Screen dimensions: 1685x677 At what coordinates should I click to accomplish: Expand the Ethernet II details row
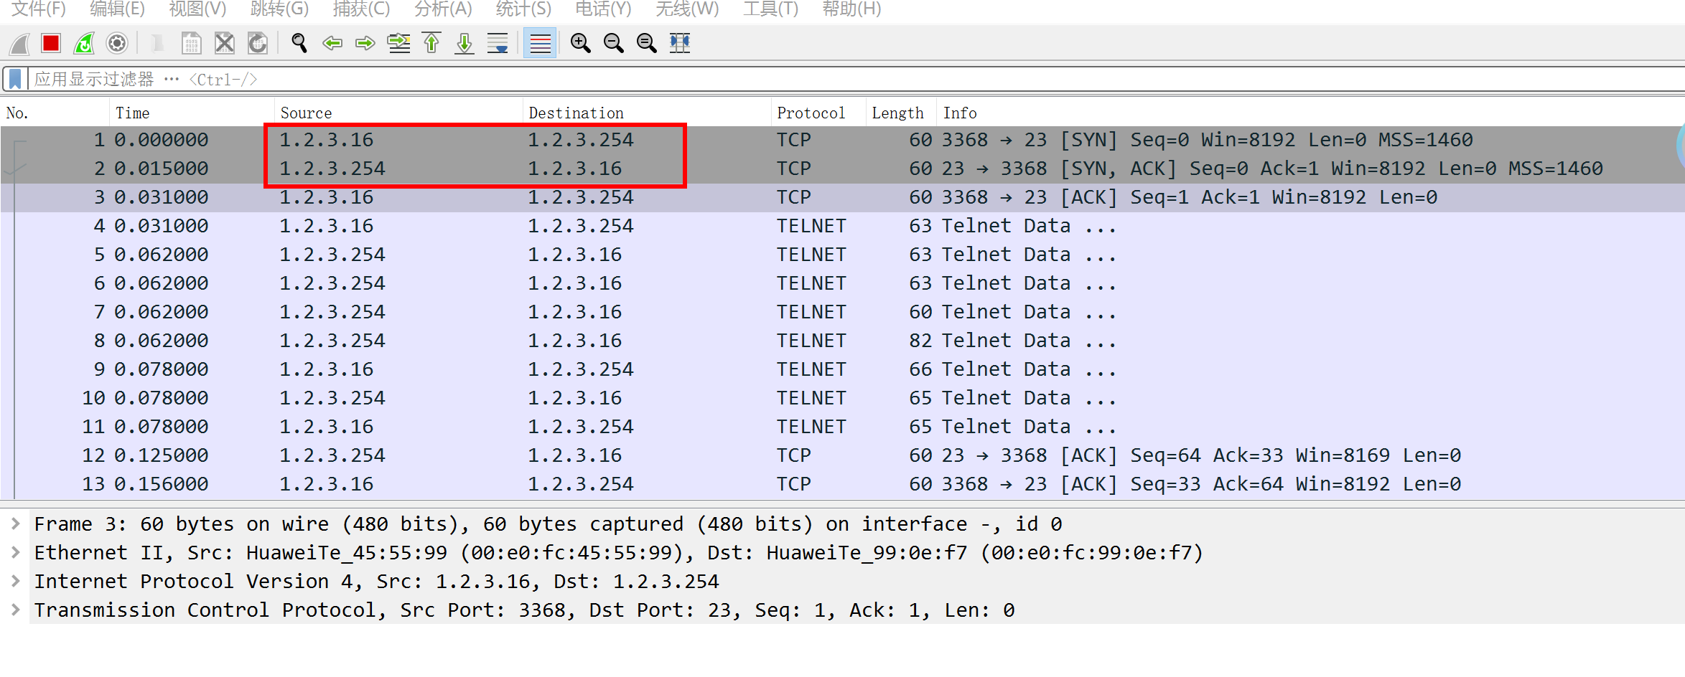15,553
